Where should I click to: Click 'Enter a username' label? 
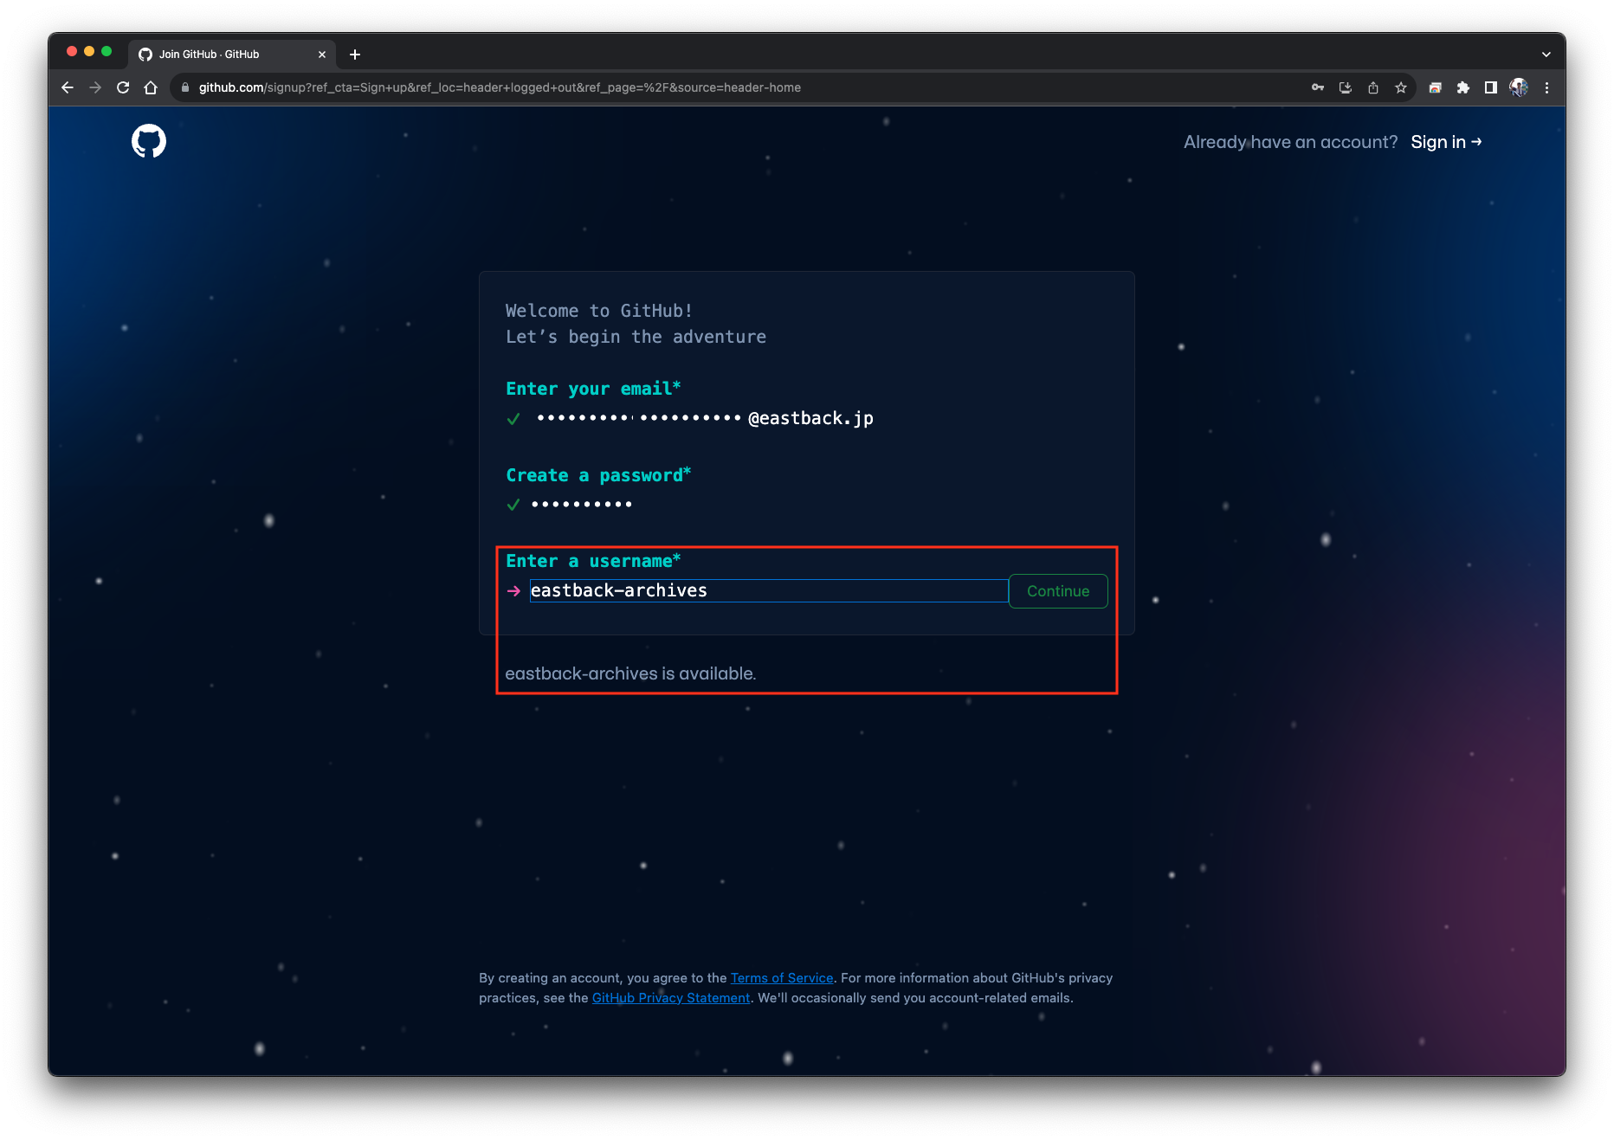593,561
